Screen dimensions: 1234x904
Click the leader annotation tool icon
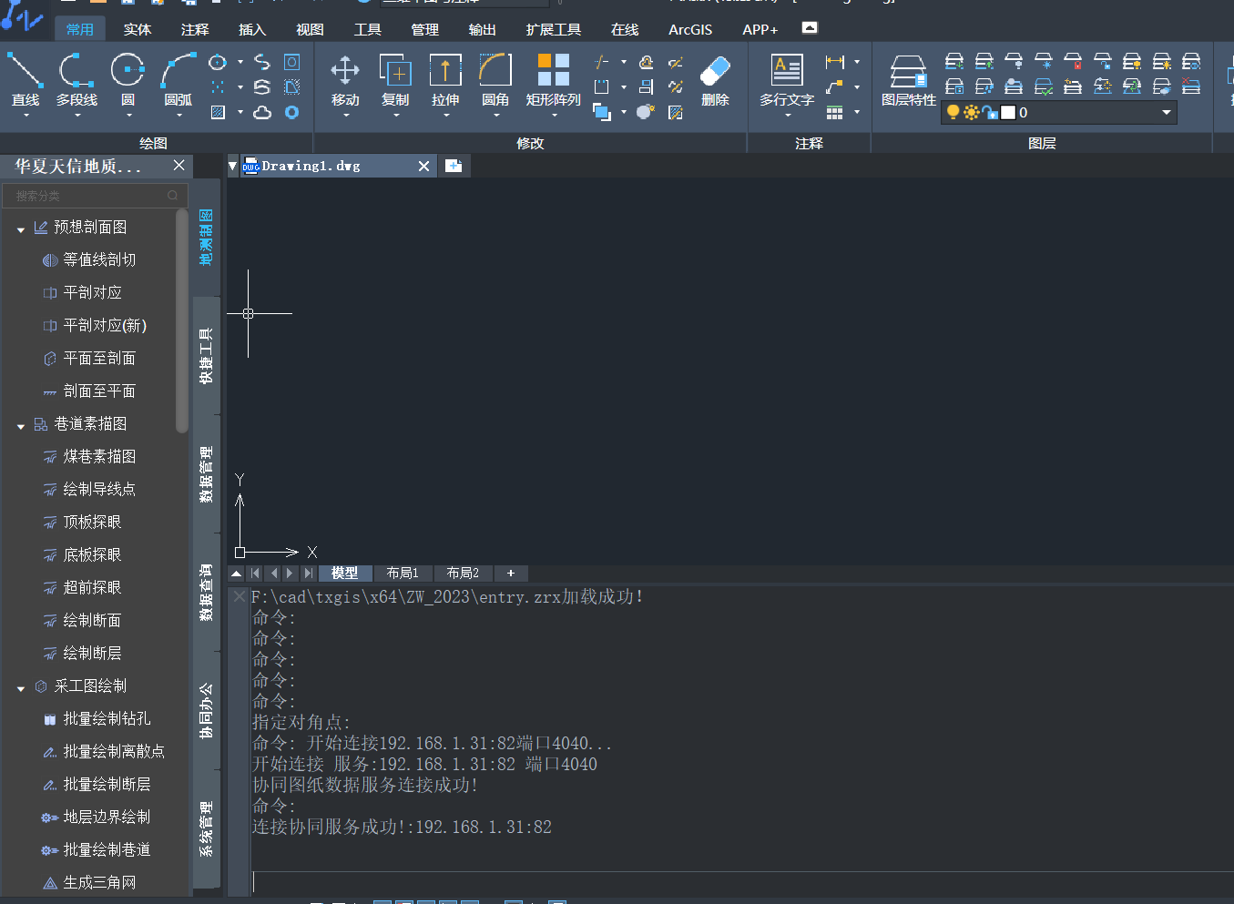(x=834, y=87)
